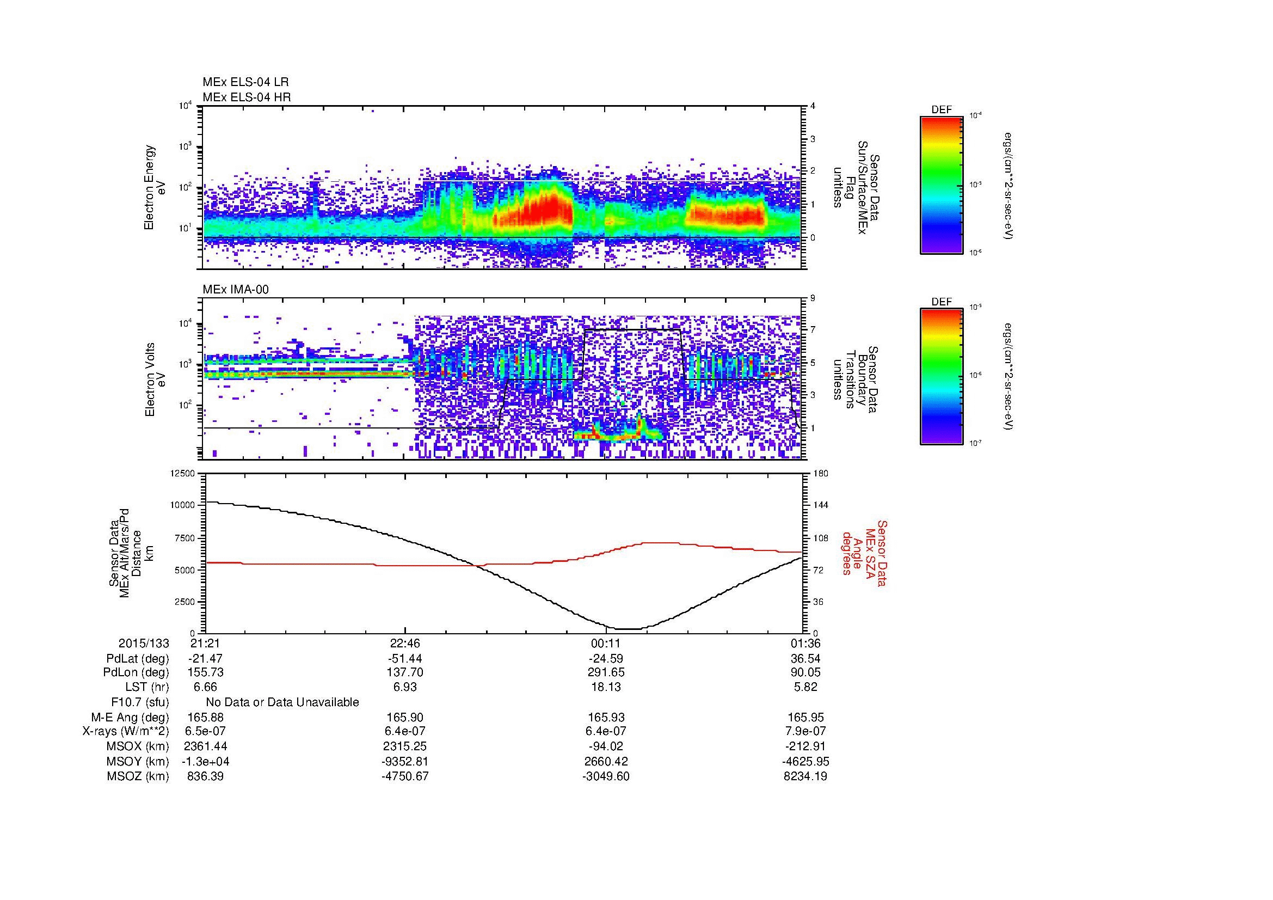
Task: Click PdLon value '291.65'
Action: click(606, 672)
